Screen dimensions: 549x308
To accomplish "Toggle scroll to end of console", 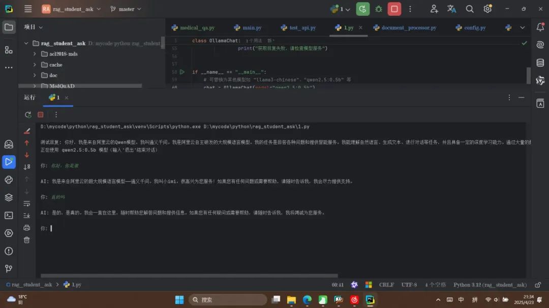I will (27, 216).
